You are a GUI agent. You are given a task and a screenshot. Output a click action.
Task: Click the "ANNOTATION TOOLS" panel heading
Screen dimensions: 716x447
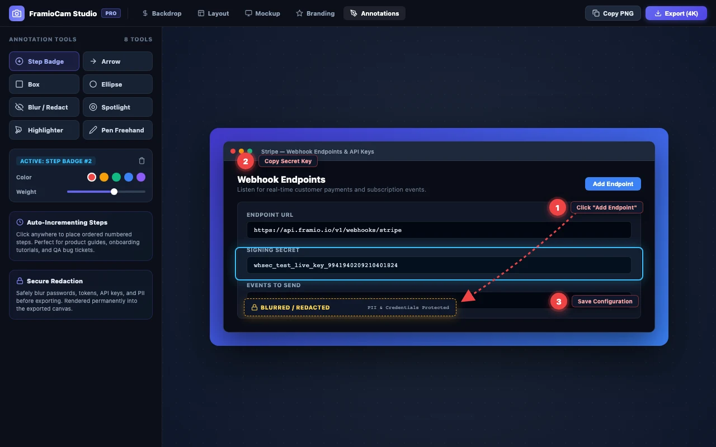[x=43, y=39]
